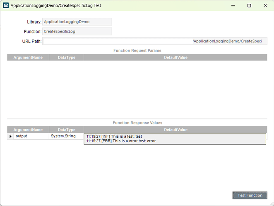Viewport: 274px width, 206px height.
Task: Click the 'Library:' label
Action: pyautogui.click(x=34, y=22)
